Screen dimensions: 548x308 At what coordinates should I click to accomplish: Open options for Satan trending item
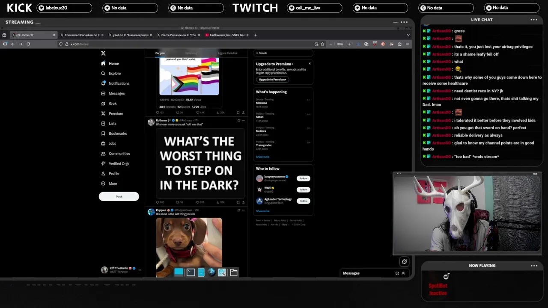point(308,114)
